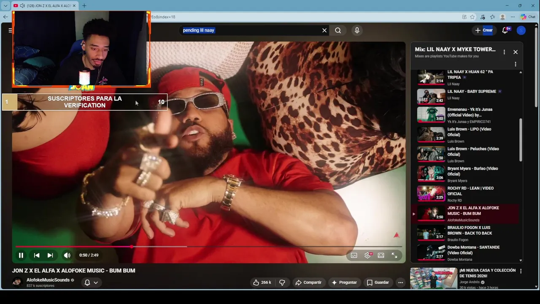
Task: Select the JON Z X EL ALFA browser tab
Action: tap(45, 6)
